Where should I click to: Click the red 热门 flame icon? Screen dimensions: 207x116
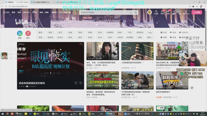point(28,34)
